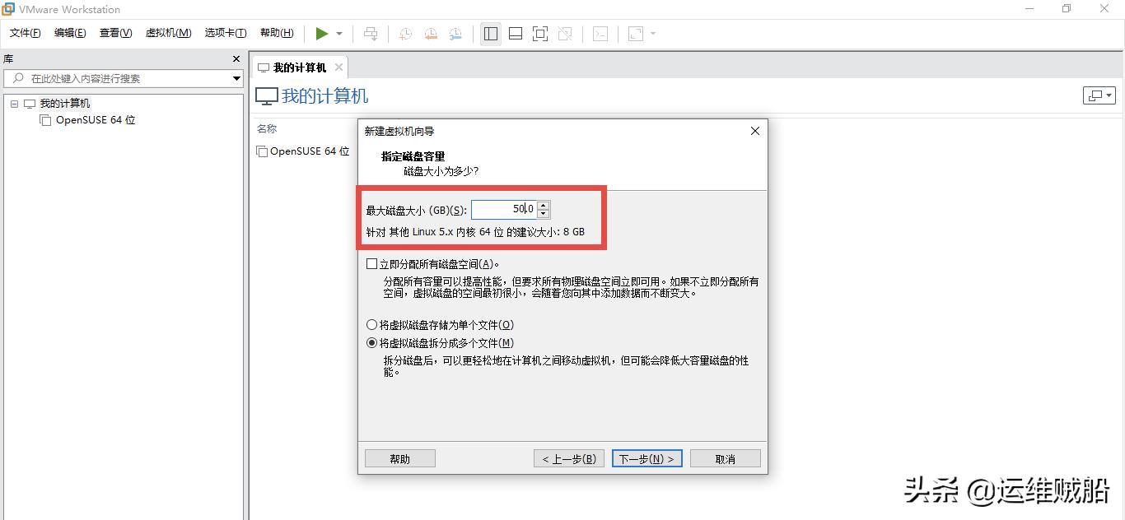Select 将虚拟磁盘存储为单个文件 option
The width and height of the screenshot is (1125, 520).
(x=371, y=324)
